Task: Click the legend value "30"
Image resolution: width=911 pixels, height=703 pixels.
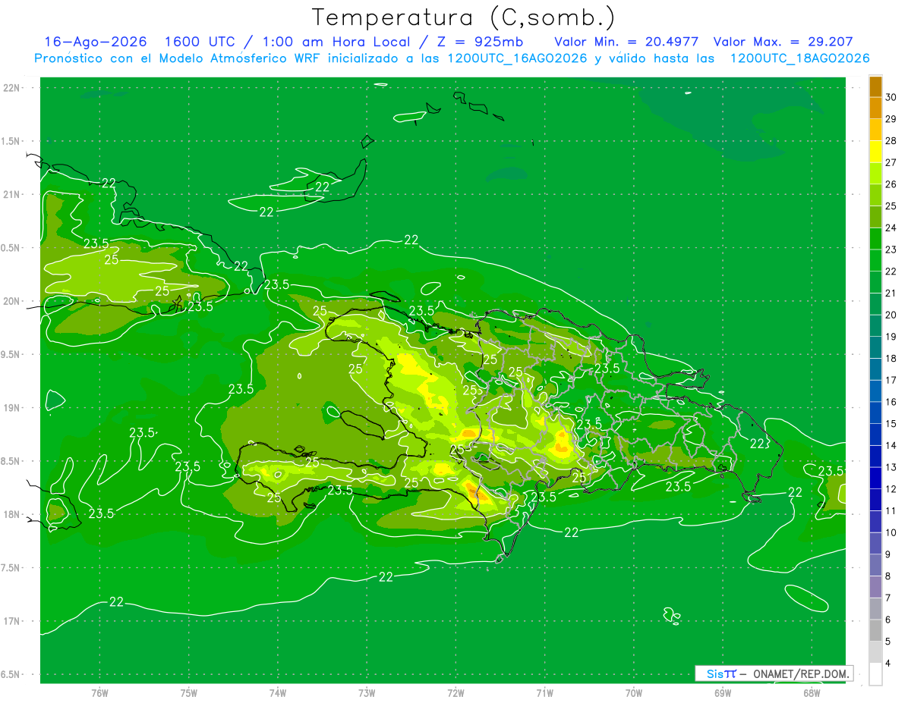Action: pos(891,97)
